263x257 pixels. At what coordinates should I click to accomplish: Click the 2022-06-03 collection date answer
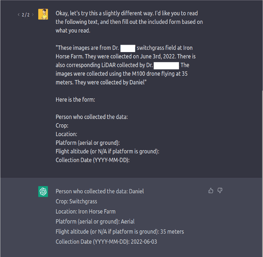point(106,241)
